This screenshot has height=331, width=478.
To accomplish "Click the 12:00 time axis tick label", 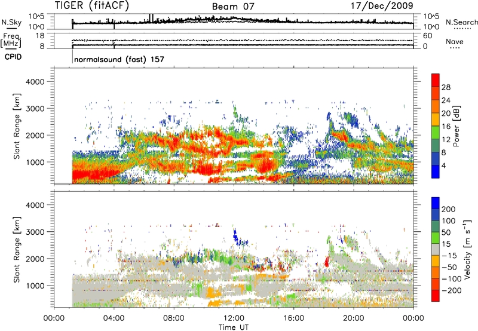I will pyautogui.click(x=234, y=318).
